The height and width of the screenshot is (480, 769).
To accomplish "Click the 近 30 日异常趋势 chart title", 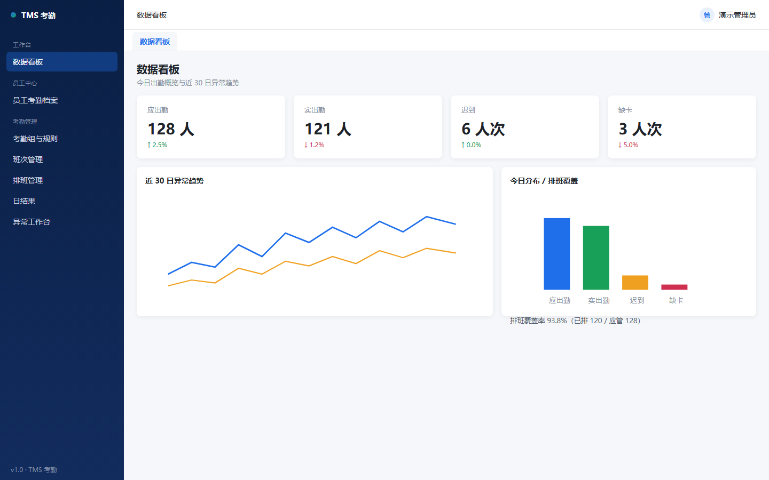I will 174,181.
